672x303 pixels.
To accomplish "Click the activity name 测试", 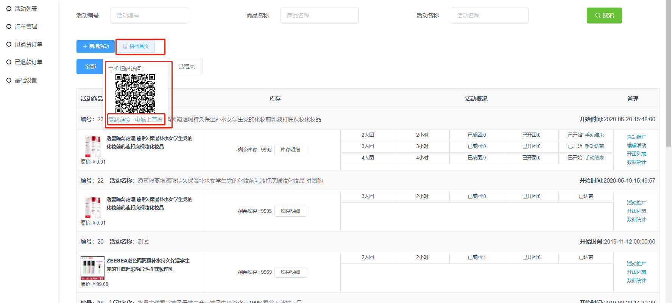I will [143, 242].
